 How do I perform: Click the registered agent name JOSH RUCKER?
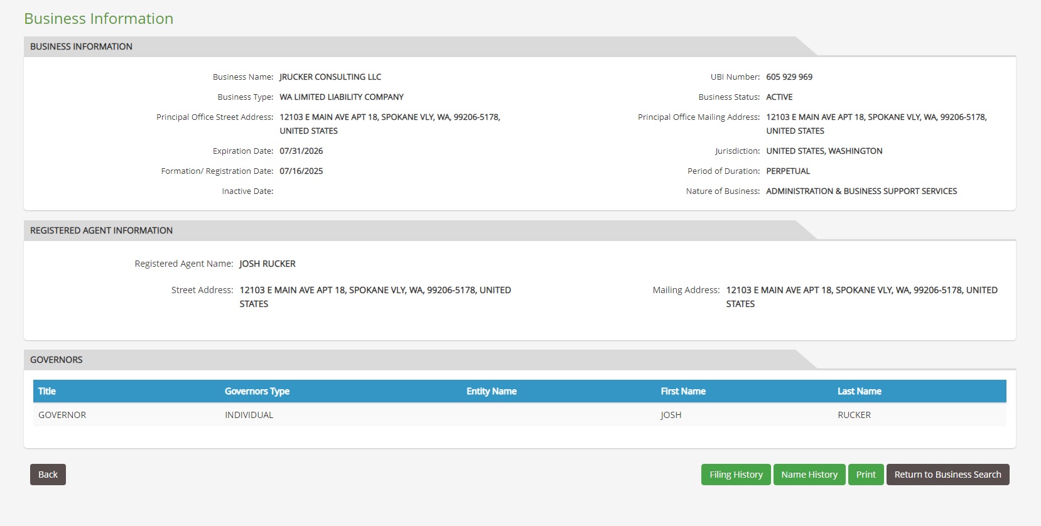(267, 264)
